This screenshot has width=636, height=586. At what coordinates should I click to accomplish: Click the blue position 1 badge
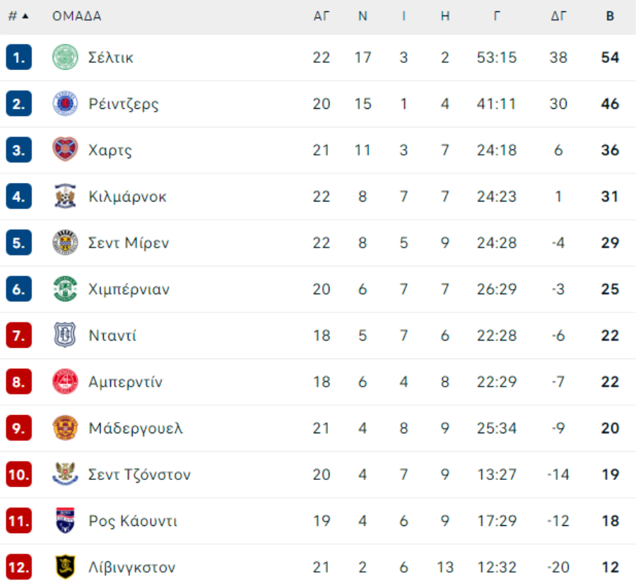point(18,57)
